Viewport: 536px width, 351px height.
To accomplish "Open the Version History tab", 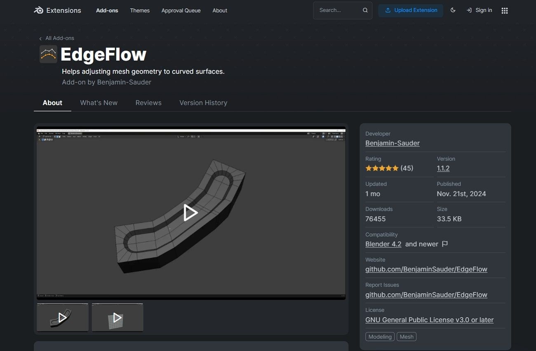I will [x=203, y=103].
